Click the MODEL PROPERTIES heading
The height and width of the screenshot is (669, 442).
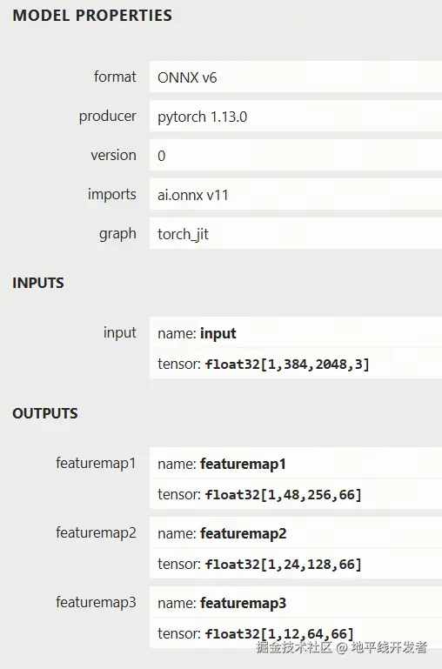pyautogui.click(x=92, y=16)
